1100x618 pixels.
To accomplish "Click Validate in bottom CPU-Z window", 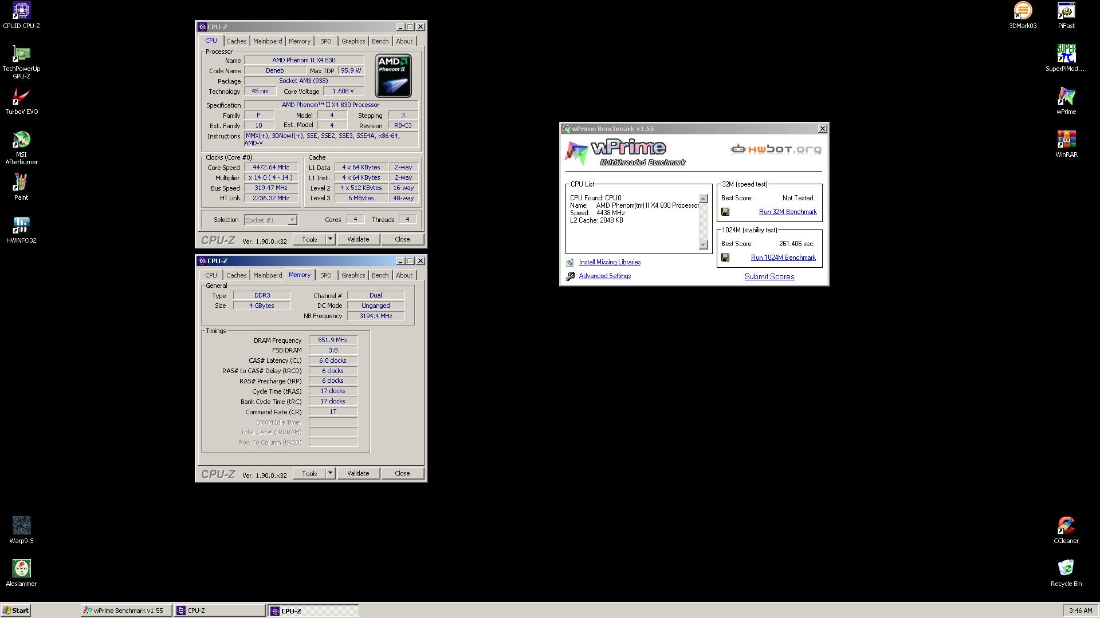I will (x=358, y=473).
